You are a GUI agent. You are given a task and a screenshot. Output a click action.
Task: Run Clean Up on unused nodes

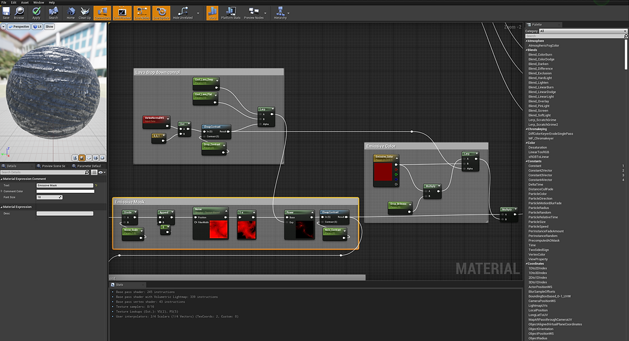tap(84, 13)
